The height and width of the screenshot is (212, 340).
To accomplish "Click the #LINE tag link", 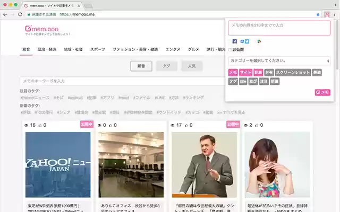I will [x=160, y=98].
